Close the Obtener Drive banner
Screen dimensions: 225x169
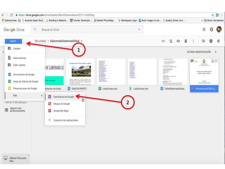point(29,155)
